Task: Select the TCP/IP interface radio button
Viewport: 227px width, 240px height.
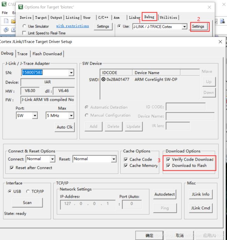Action: pyautogui.click(x=28, y=191)
